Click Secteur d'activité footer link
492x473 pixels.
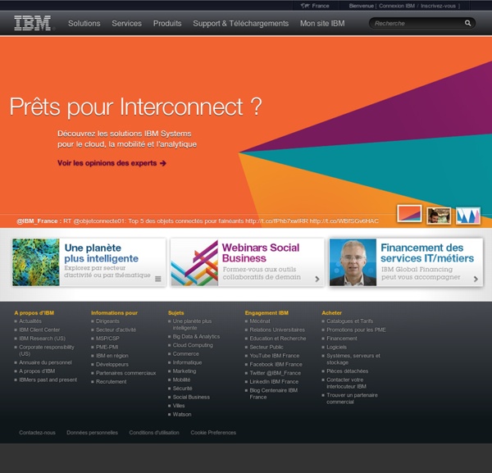(116, 330)
